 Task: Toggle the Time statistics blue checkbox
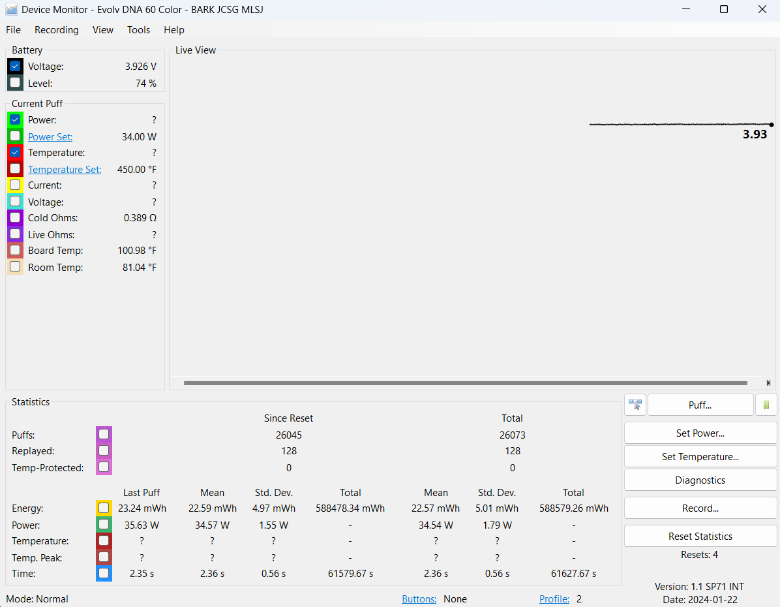pos(104,573)
